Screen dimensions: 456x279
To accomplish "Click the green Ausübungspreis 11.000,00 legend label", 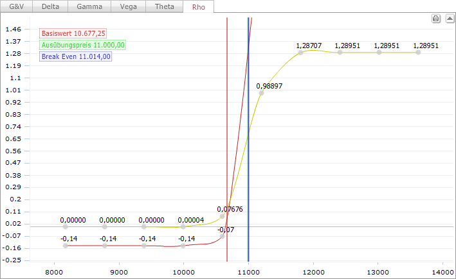I will click(x=83, y=45).
